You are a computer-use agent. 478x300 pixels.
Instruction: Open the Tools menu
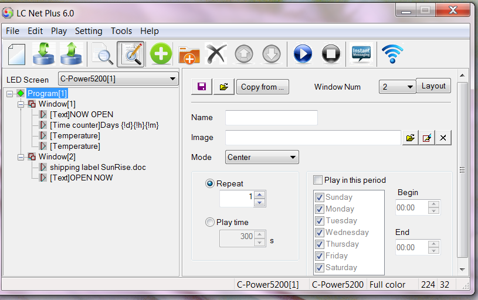pos(121,31)
